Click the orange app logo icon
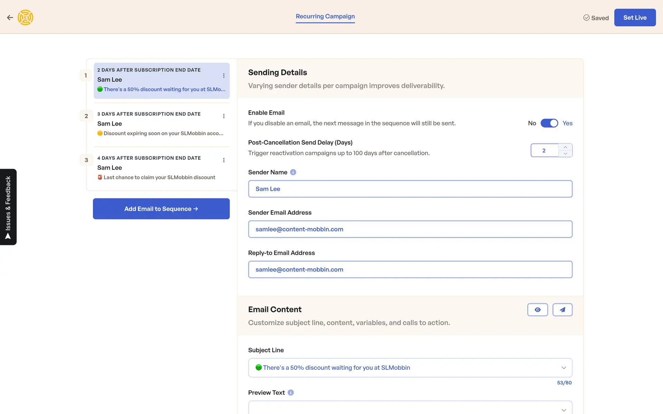 point(26,18)
